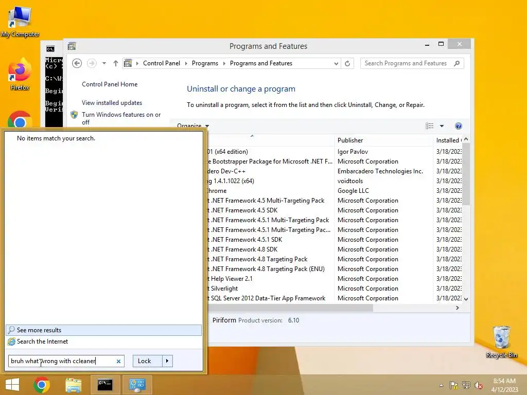The image size is (527, 395).
Task: Click the horizontal scrollbar thumb
Action: coord(290,308)
